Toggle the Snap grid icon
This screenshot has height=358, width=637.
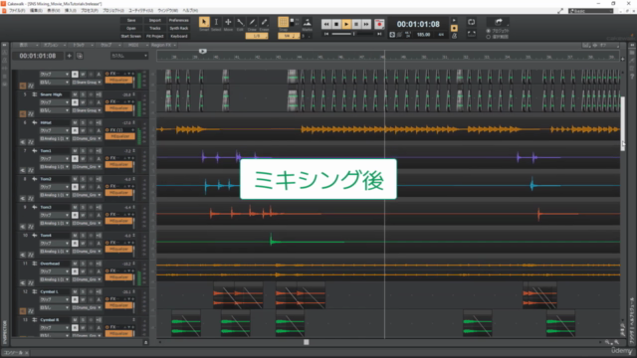tap(283, 22)
